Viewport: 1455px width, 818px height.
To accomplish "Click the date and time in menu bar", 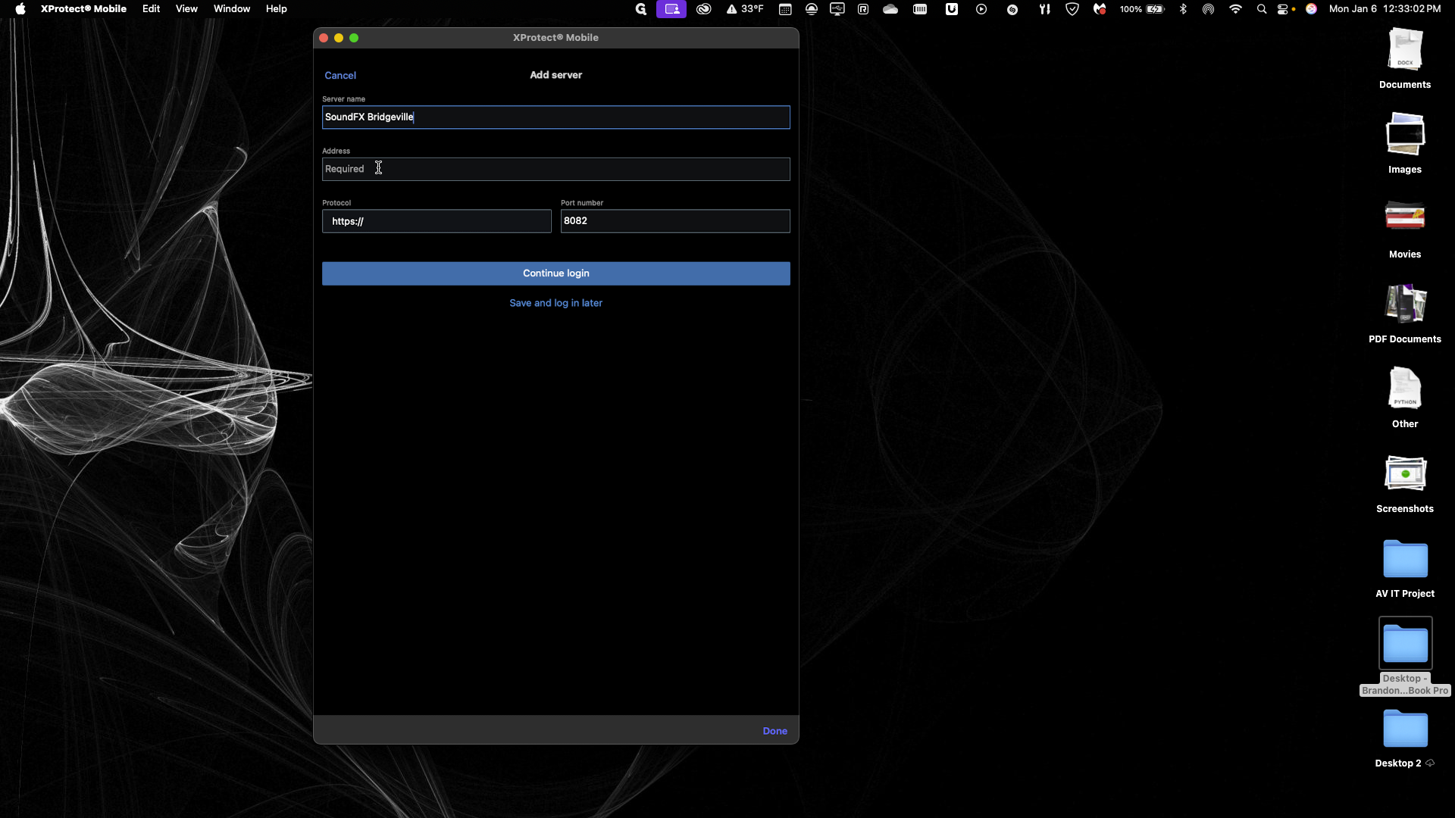I will 1385,9.
